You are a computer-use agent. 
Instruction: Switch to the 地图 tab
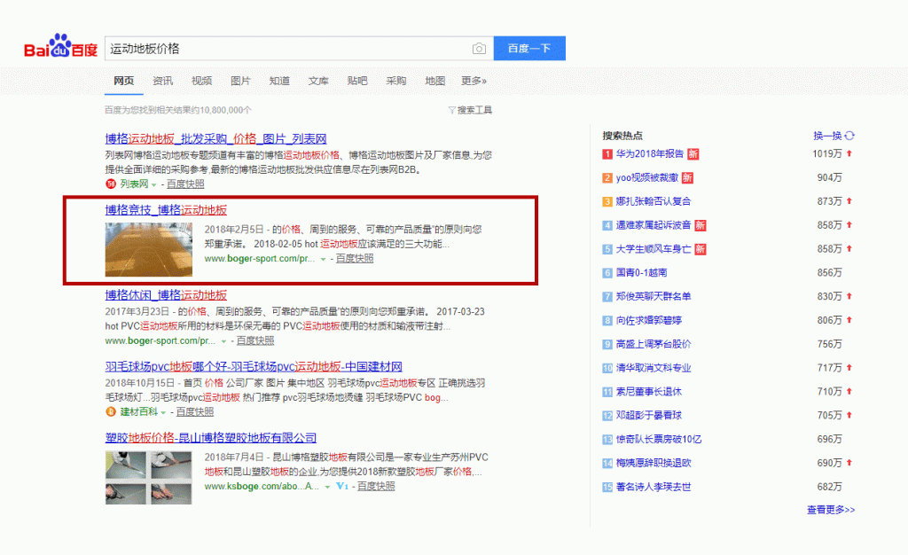click(434, 81)
